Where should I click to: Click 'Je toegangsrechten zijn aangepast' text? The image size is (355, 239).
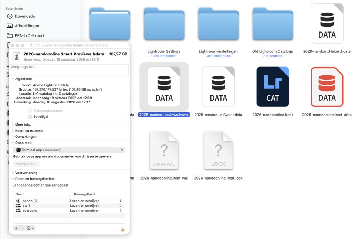point(41,185)
